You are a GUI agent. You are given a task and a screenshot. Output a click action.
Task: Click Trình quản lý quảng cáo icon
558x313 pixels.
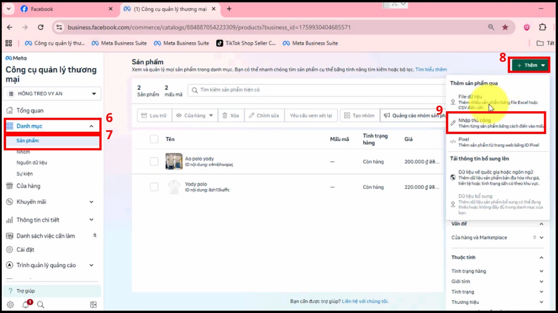click(x=9, y=265)
